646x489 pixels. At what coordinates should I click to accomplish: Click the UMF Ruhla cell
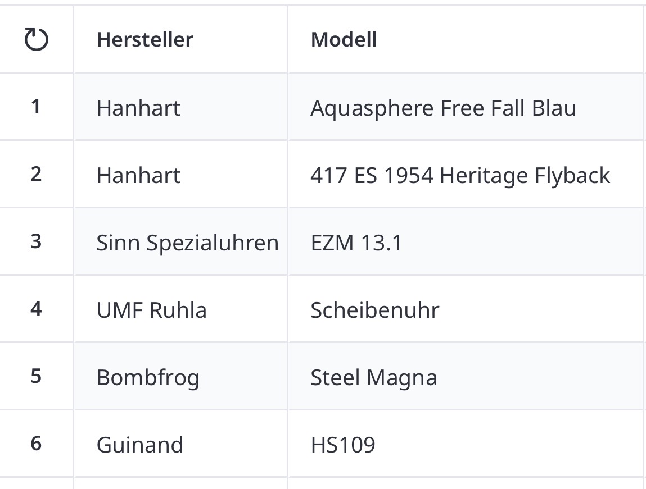coord(151,310)
